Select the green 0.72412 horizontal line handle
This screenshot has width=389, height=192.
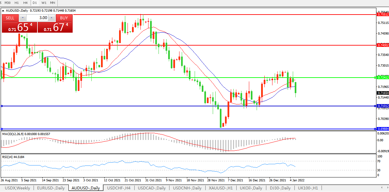click(x=375, y=78)
